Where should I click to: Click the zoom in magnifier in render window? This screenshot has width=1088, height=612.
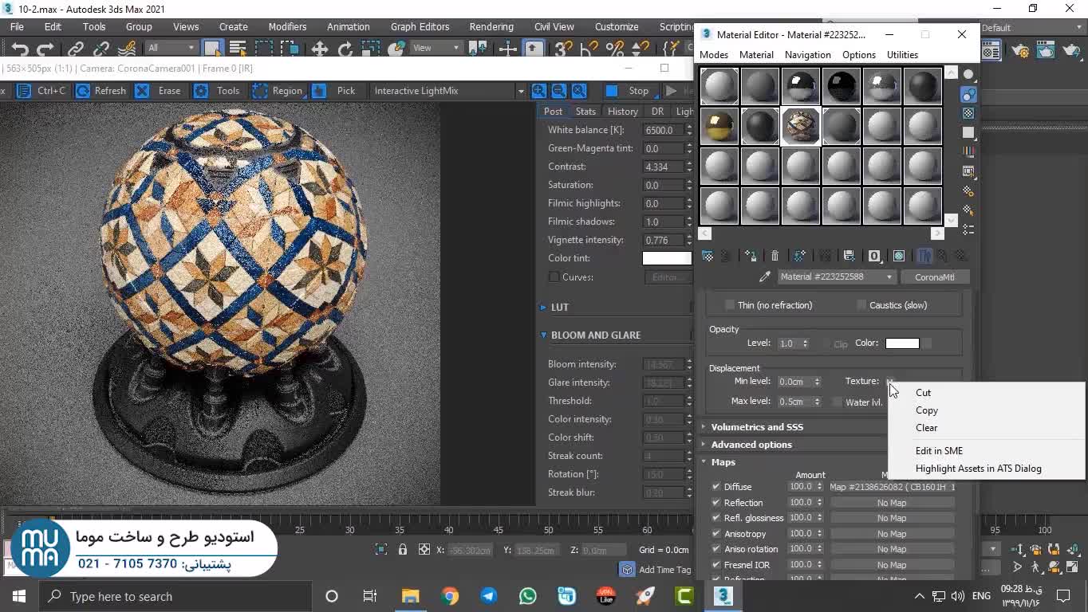[x=539, y=91]
